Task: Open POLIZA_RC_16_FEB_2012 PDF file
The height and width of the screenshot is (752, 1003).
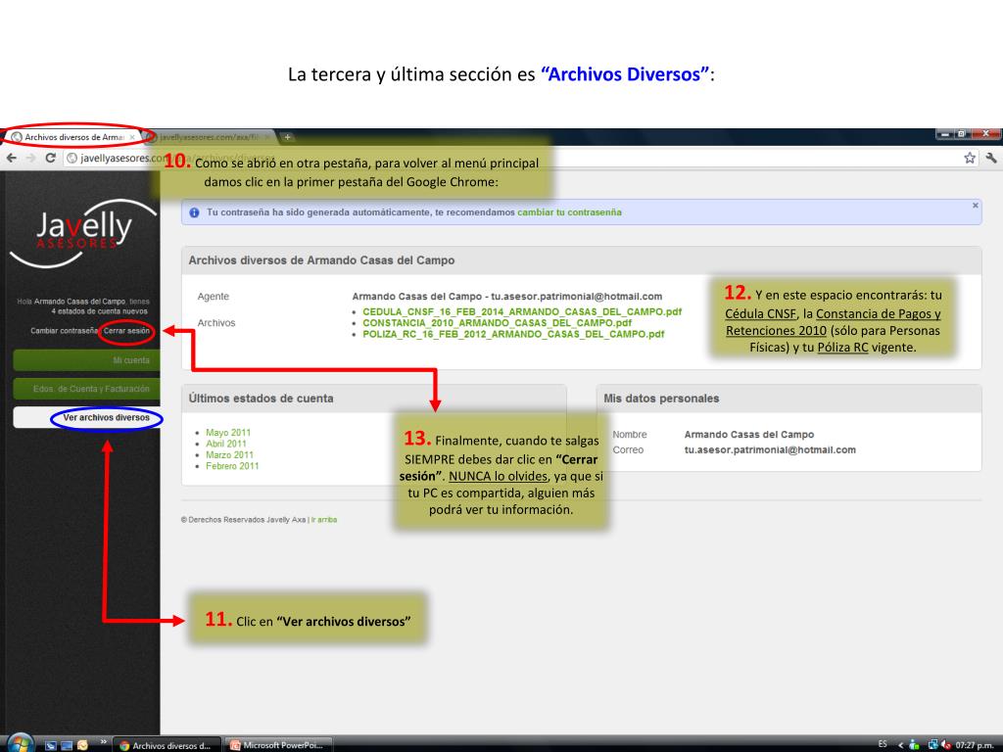Action: [x=513, y=334]
